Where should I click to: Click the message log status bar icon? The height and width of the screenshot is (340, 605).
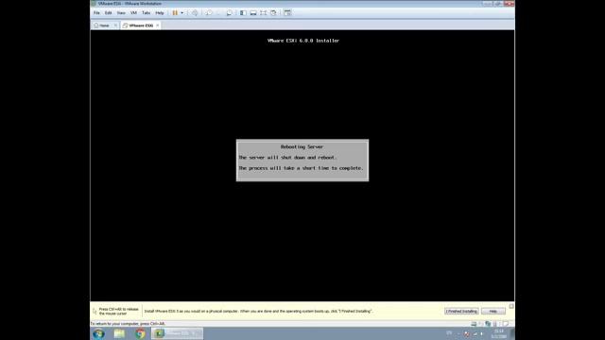tap(506, 324)
